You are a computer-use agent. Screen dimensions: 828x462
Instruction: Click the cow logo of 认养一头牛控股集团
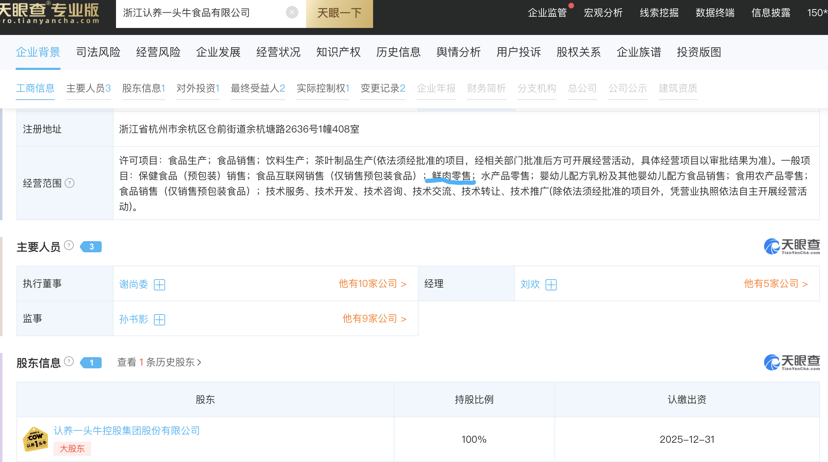tap(35, 439)
